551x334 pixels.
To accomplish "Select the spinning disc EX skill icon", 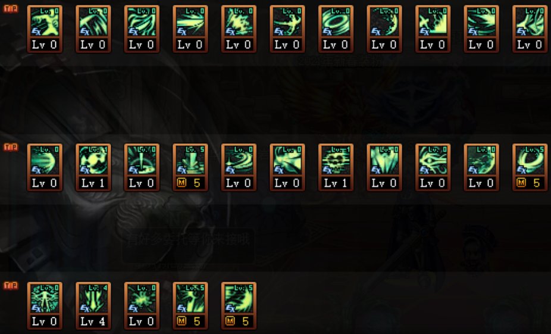I will coord(336,22).
